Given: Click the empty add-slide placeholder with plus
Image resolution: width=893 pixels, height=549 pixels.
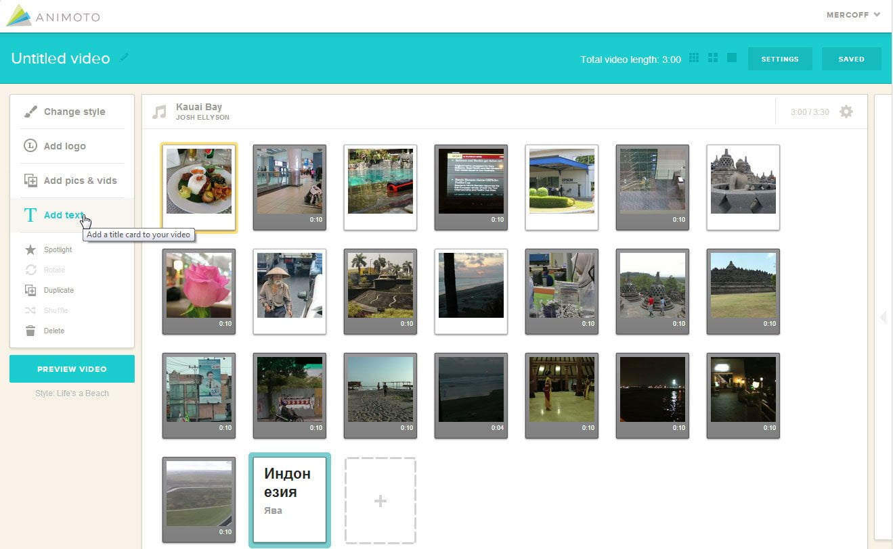Looking at the screenshot, I should pos(380,501).
